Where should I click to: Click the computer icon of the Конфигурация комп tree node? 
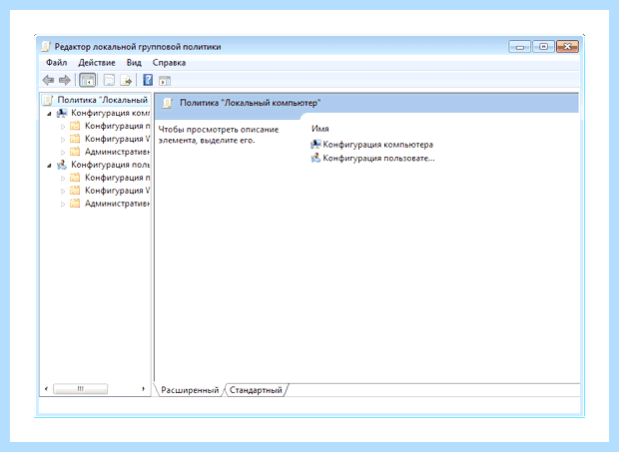pyautogui.click(x=62, y=113)
